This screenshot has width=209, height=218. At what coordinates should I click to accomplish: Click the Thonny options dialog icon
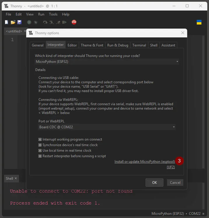point(31,33)
